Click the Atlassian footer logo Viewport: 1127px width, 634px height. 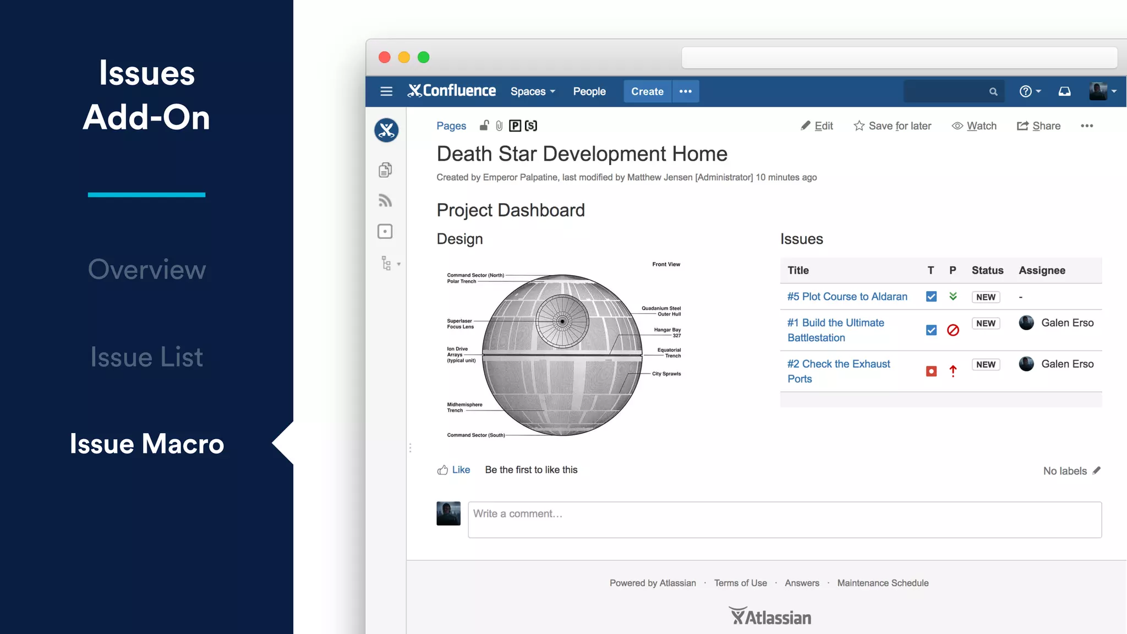(770, 616)
